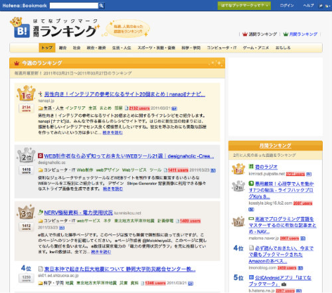Click the gold 1位 crown in monthly sidebar

click(238, 169)
